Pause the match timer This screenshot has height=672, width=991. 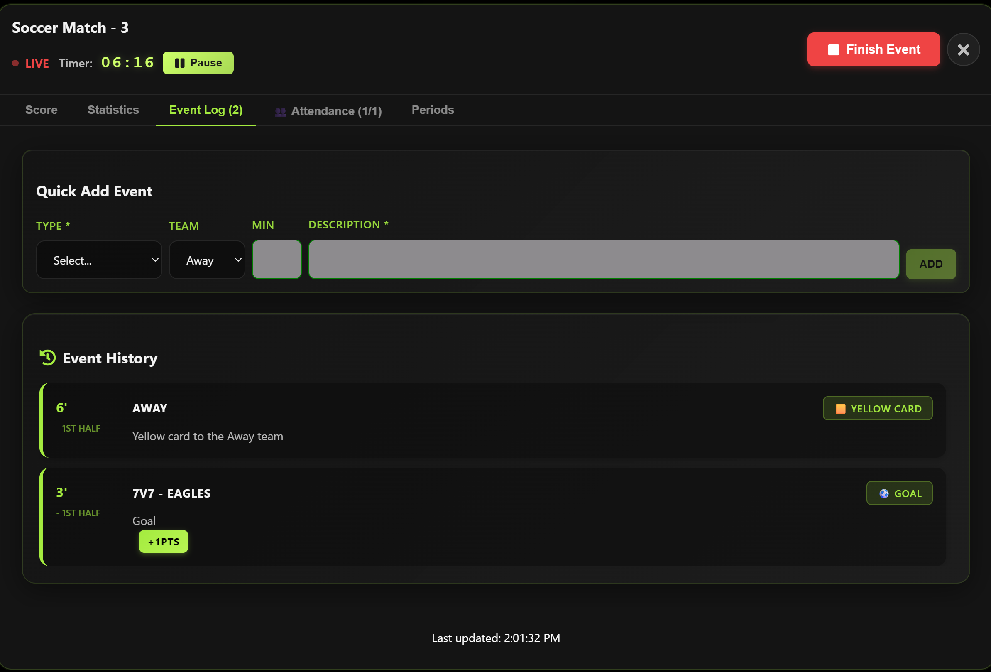pos(198,63)
